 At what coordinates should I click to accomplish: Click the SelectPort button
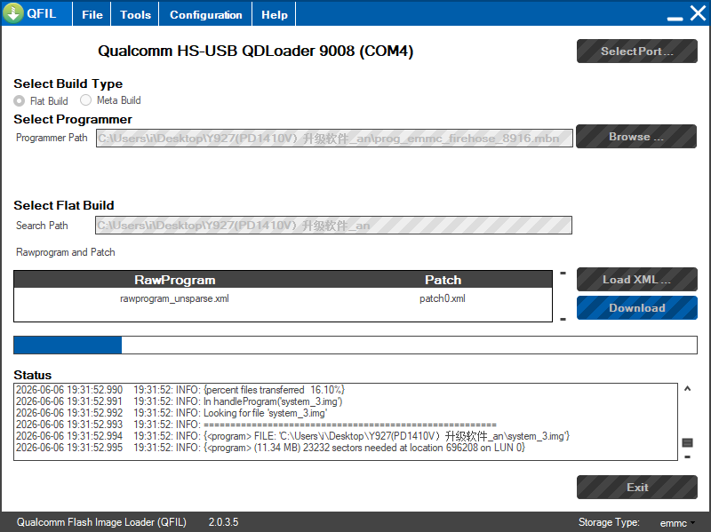point(636,52)
